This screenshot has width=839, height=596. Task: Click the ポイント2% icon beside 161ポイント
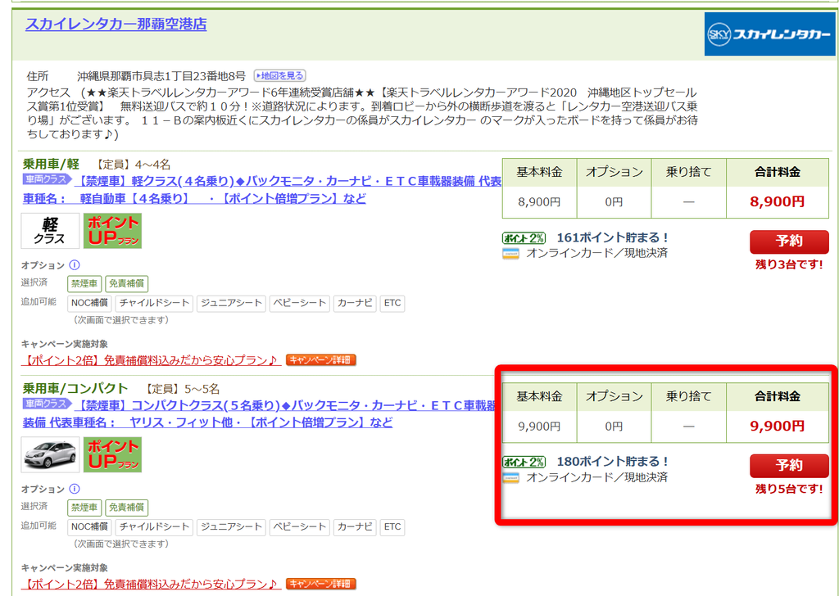click(x=524, y=238)
